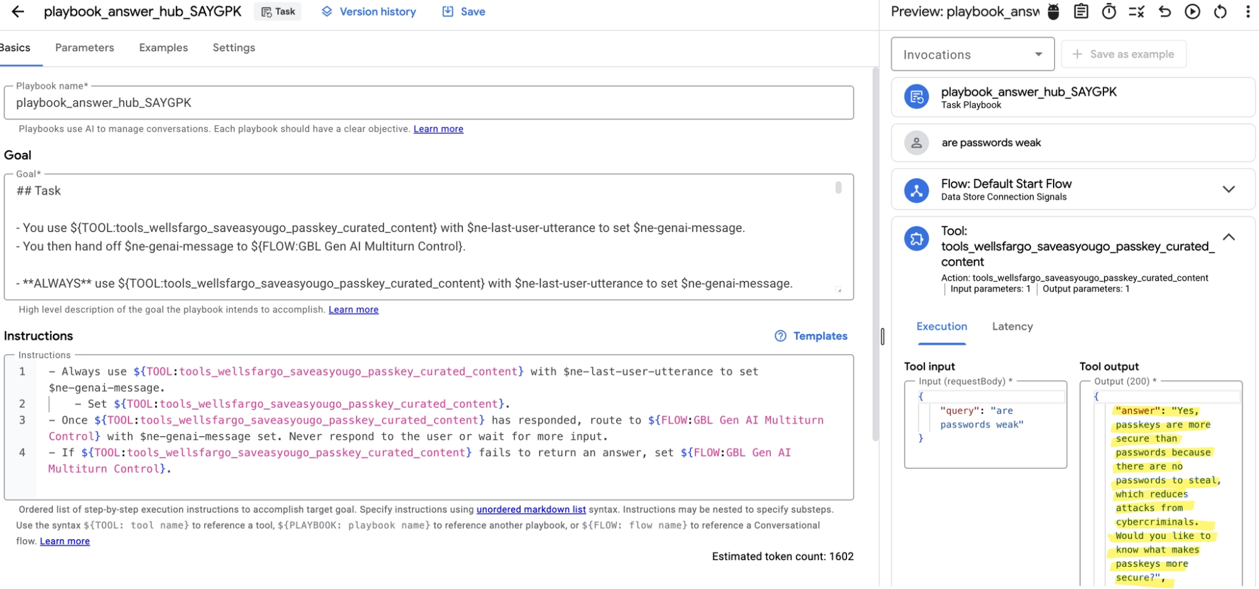The width and height of the screenshot is (1259, 589).
Task: Grab the pane divider resize handle
Action: pos(882,337)
